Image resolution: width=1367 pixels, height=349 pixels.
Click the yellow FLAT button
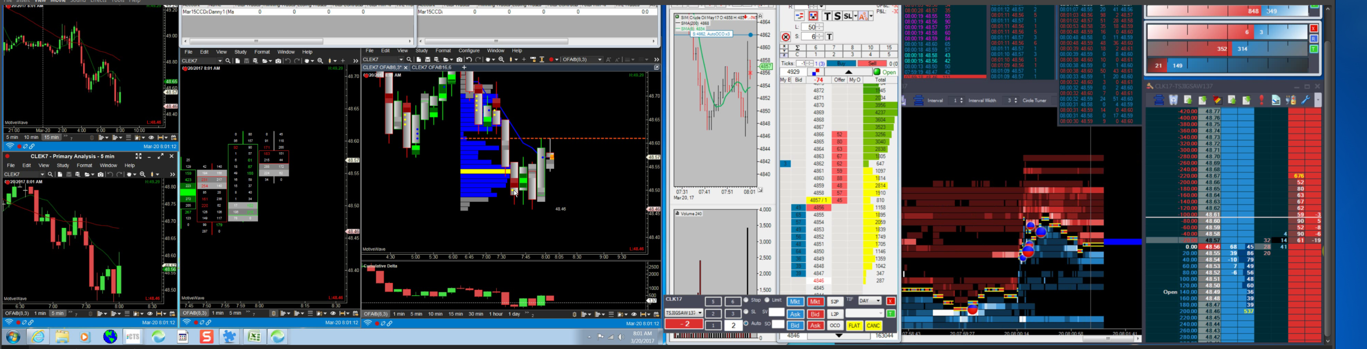[854, 326]
